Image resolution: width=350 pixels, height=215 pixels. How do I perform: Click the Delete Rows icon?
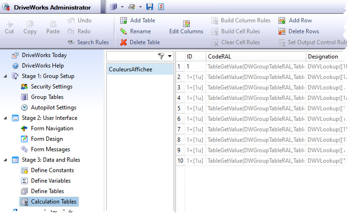pos(282,31)
